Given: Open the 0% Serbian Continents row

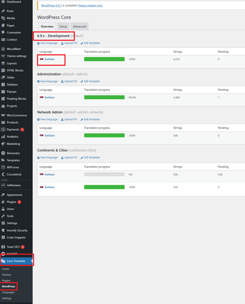Looking at the screenshot, I should [49, 174].
